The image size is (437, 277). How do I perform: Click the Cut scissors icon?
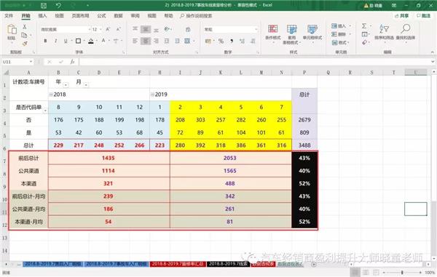(x=25, y=27)
